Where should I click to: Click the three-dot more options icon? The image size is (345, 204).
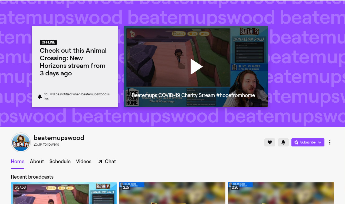(x=330, y=142)
